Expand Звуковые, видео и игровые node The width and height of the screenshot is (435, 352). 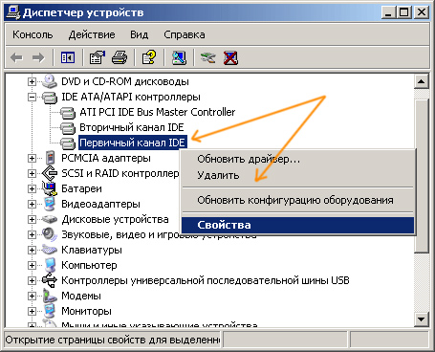[32, 234]
